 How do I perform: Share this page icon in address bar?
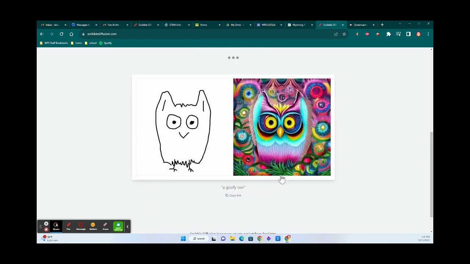(336, 34)
